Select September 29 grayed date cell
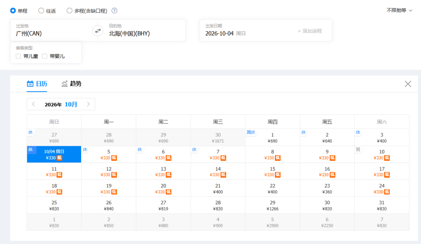Image resolution: width=421 pixels, height=244 pixels. [163, 138]
